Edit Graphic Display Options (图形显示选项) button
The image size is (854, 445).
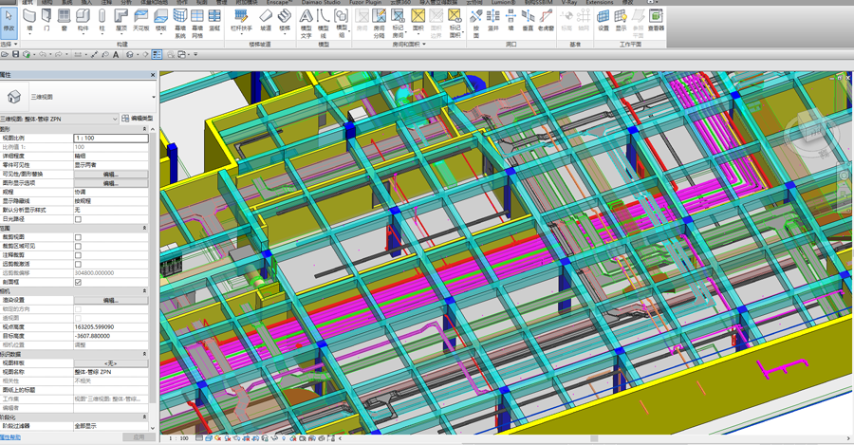(111, 183)
